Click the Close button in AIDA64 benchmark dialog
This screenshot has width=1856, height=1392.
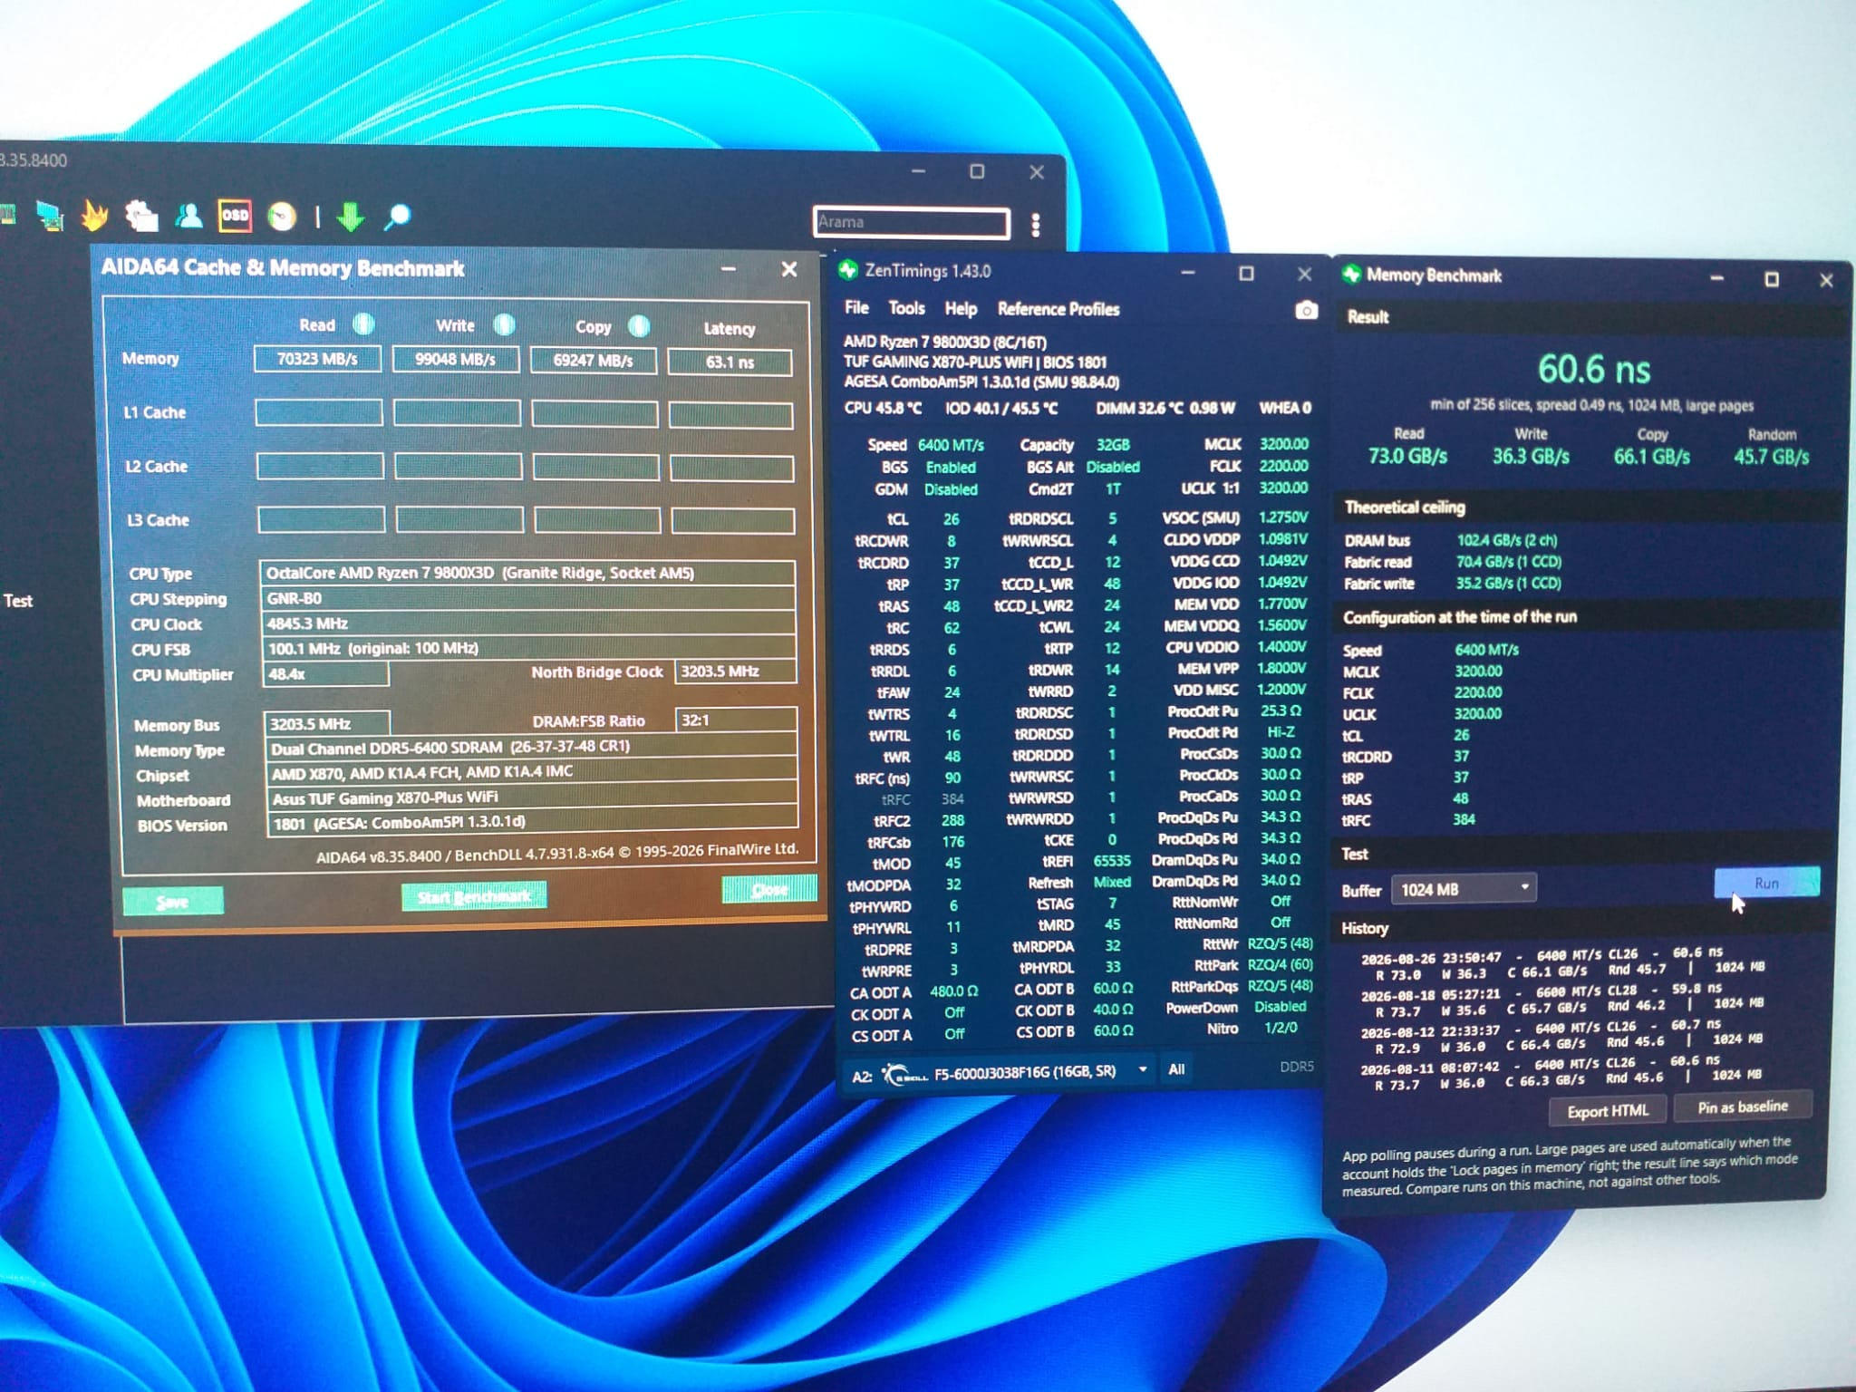pos(769,890)
